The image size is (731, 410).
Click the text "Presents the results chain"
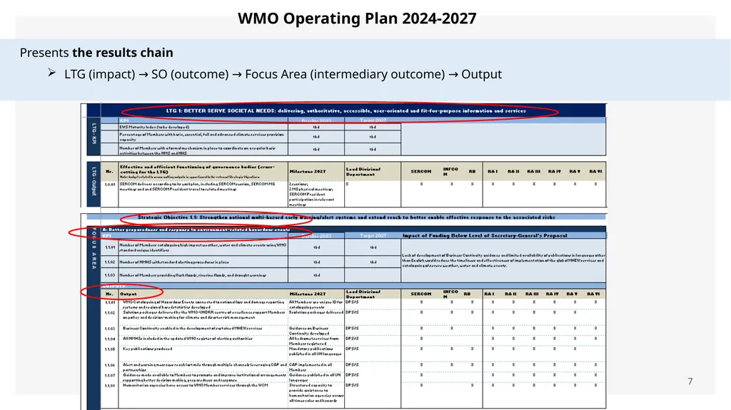[x=96, y=53]
